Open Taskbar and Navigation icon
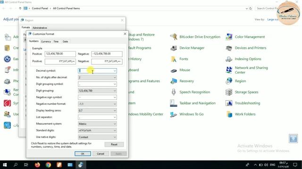The height and width of the screenshot is (169, 302). [174, 103]
